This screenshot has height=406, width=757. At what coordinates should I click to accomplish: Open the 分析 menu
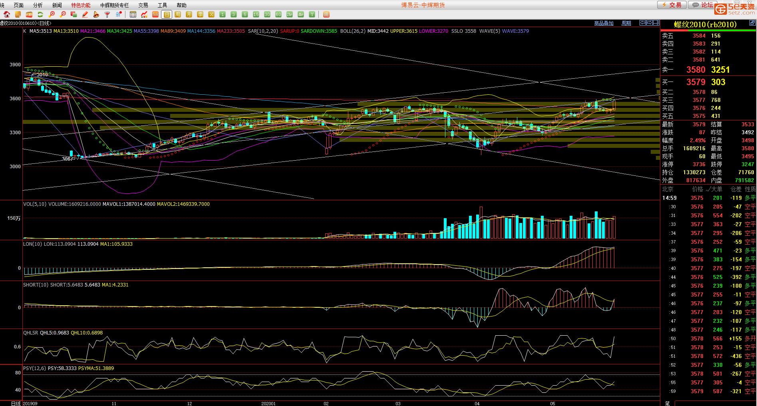38,5
